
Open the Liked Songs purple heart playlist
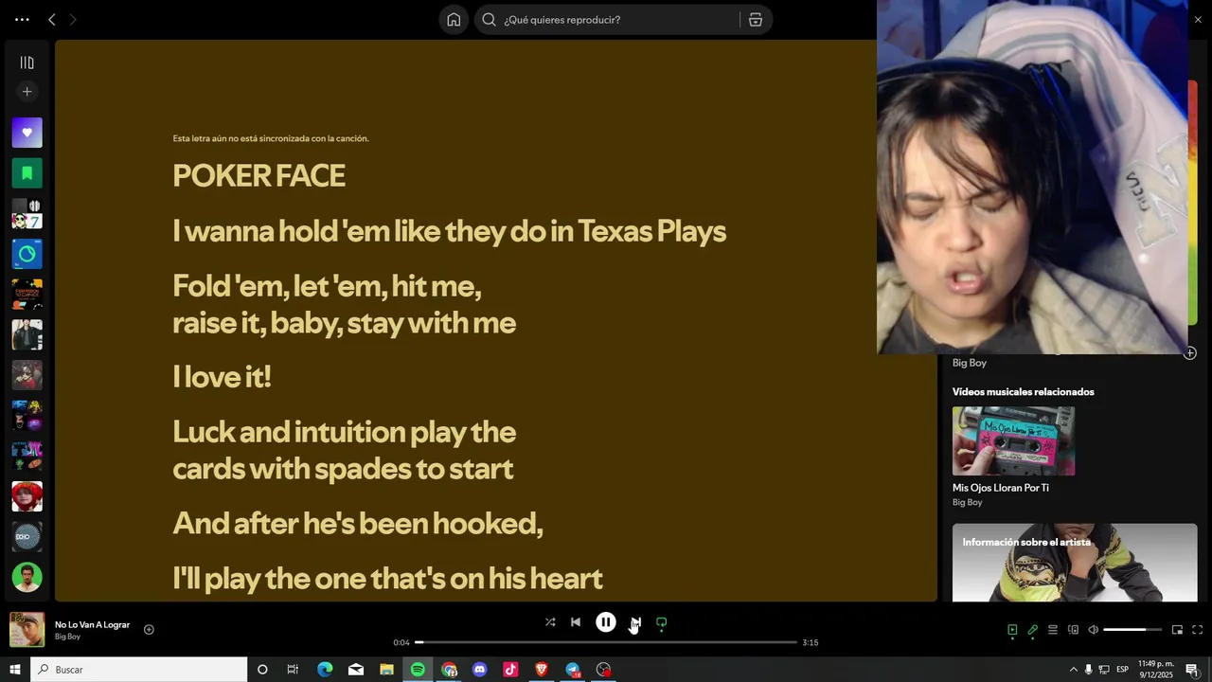(27, 133)
